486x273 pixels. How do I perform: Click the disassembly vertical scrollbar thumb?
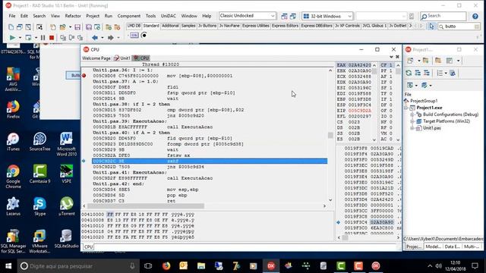tap(330, 135)
